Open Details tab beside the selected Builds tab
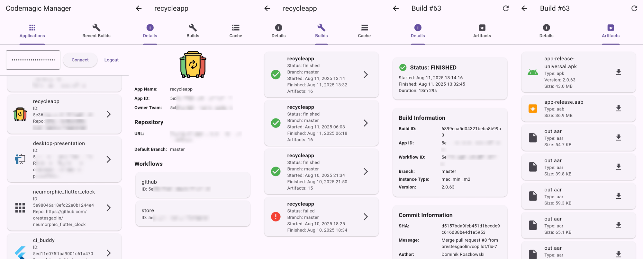The height and width of the screenshot is (259, 643). [278, 31]
